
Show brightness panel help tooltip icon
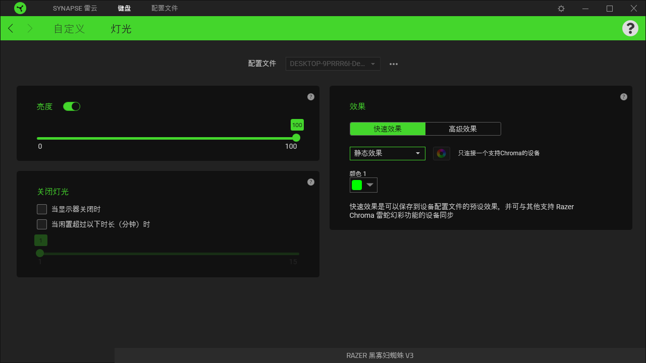coord(311,97)
